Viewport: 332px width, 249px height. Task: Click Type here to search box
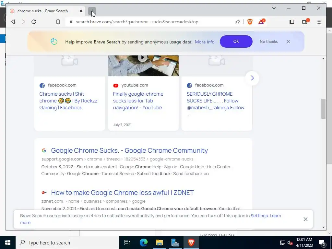tap(67, 243)
